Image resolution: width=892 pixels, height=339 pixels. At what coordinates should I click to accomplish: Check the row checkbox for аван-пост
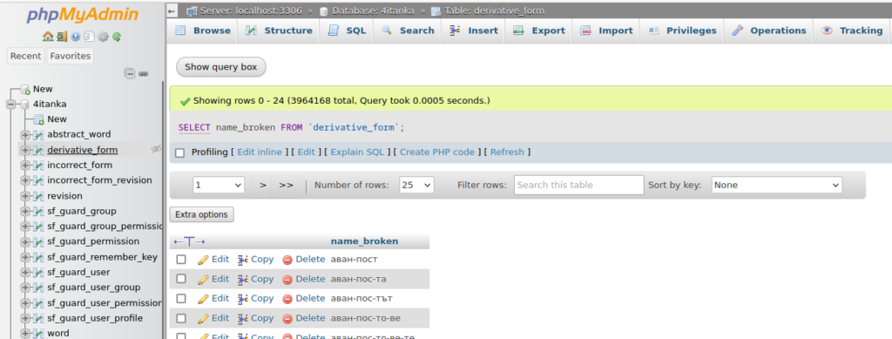click(181, 260)
